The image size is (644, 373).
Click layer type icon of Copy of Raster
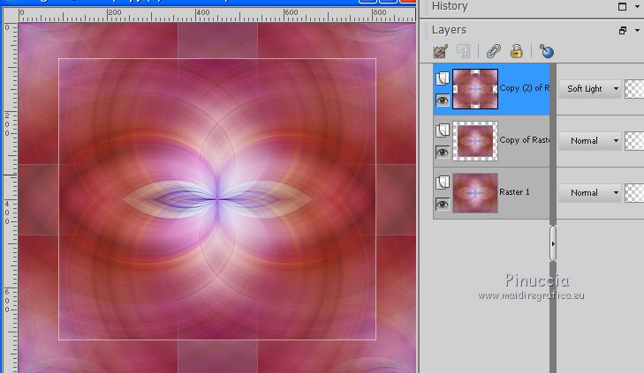443,130
